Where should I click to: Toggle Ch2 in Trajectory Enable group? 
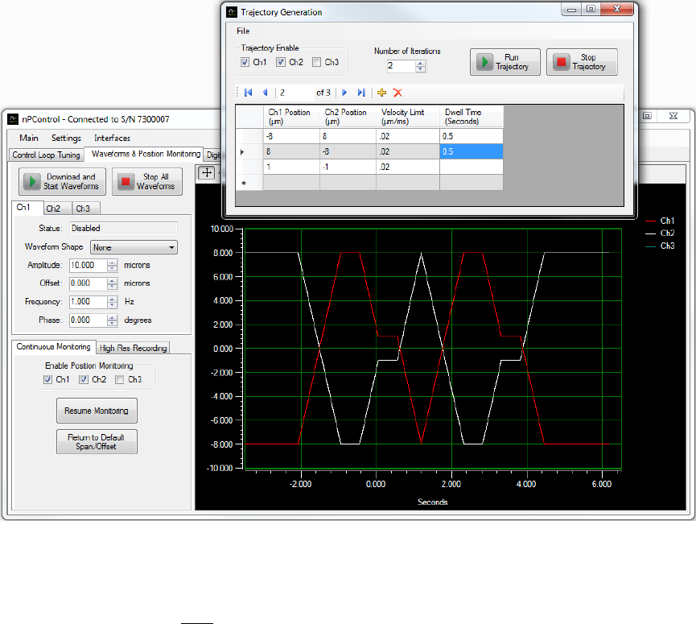tap(281, 63)
